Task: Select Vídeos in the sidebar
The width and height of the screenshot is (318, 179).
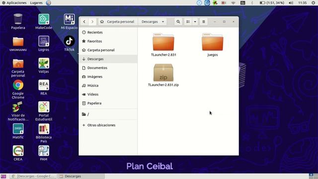Action: tap(108, 94)
